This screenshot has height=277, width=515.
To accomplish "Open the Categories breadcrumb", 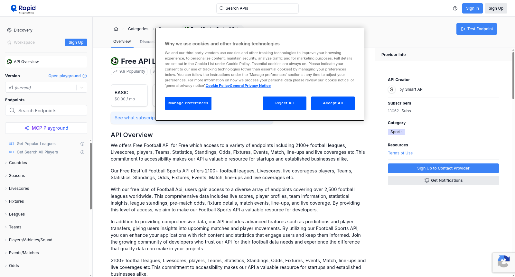I will tap(138, 29).
